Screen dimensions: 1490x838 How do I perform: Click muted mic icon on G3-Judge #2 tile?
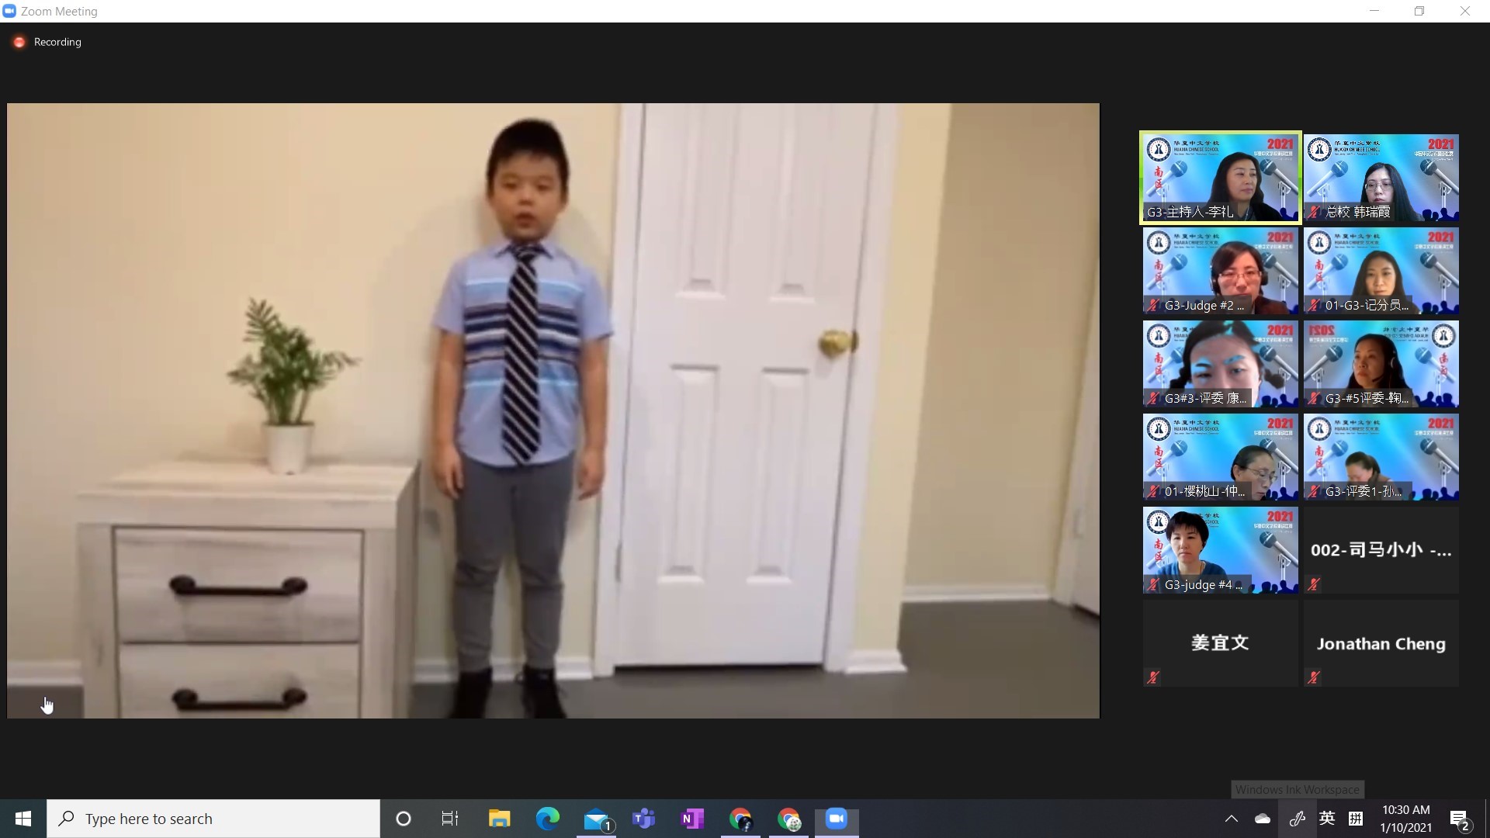[x=1153, y=305]
